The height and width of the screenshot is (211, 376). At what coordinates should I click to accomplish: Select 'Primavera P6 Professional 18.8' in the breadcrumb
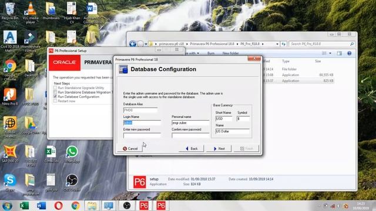coord(212,44)
